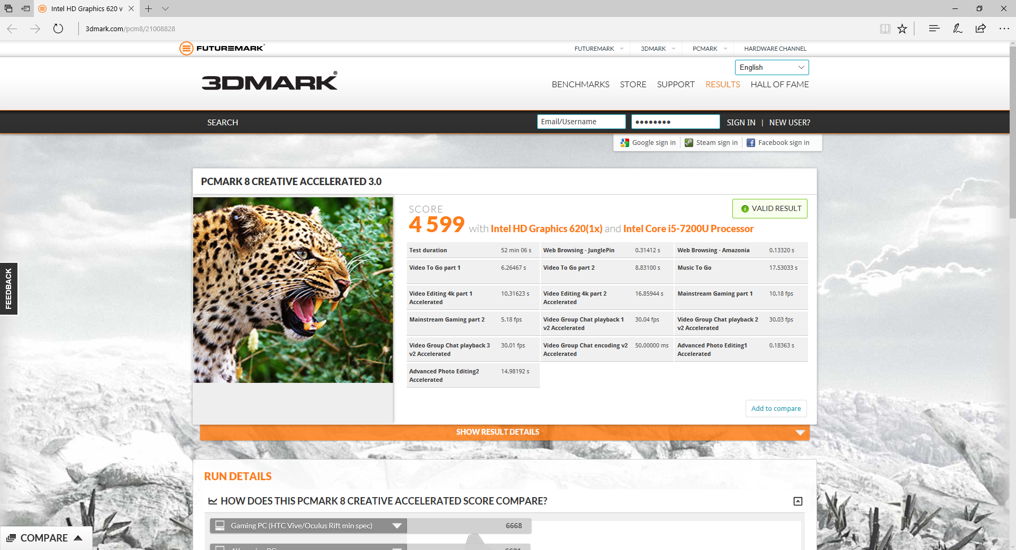
Task: Add this page to favorites
Action: pyautogui.click(x=902, y=29)
